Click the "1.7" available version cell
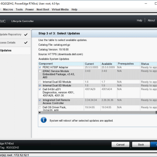The height and width of the screenshot is (157, 157). (103, 82)
